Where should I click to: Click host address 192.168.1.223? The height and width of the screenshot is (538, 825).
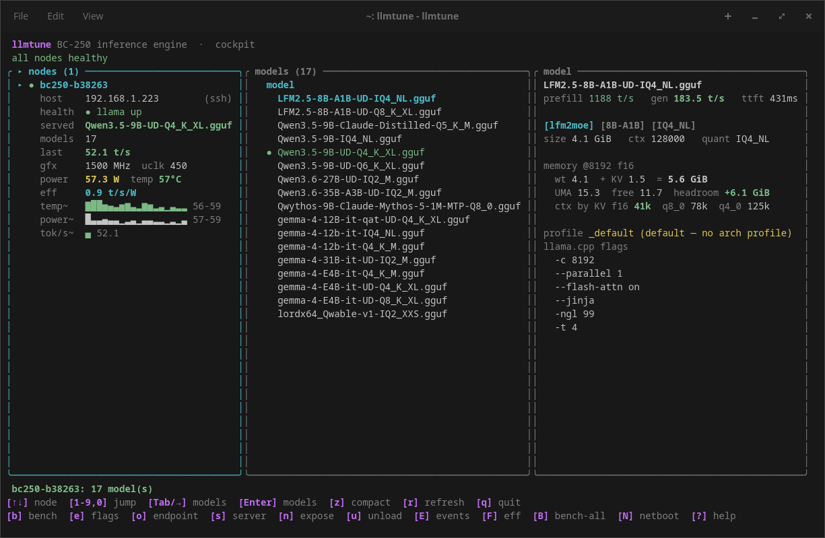click(122, 98)
